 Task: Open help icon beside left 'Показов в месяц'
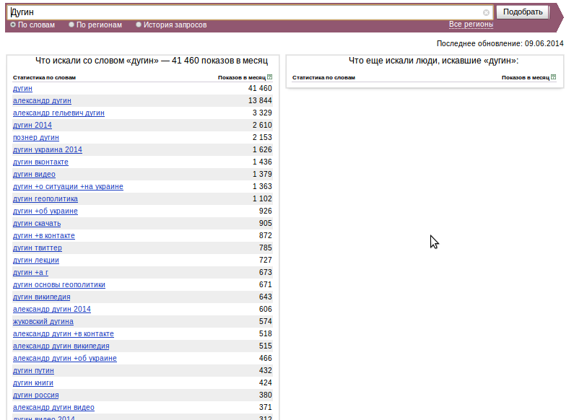270,76
